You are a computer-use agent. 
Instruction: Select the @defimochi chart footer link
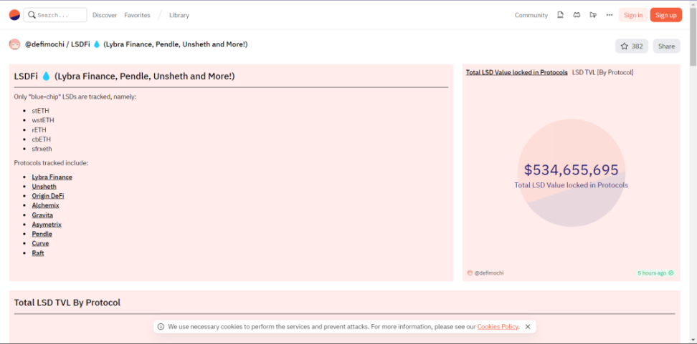tap(489, 273)
